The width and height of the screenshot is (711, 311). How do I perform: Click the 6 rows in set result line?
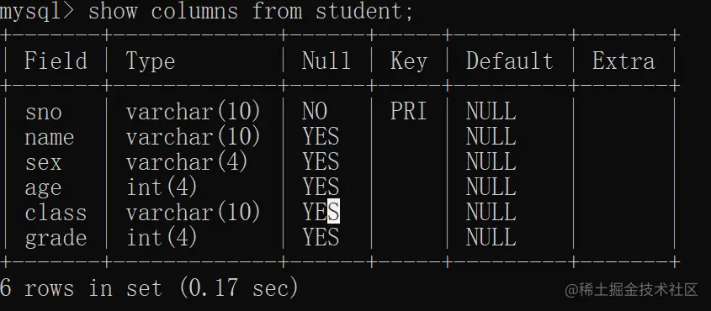pyautogui.click(x=149, y=288)
